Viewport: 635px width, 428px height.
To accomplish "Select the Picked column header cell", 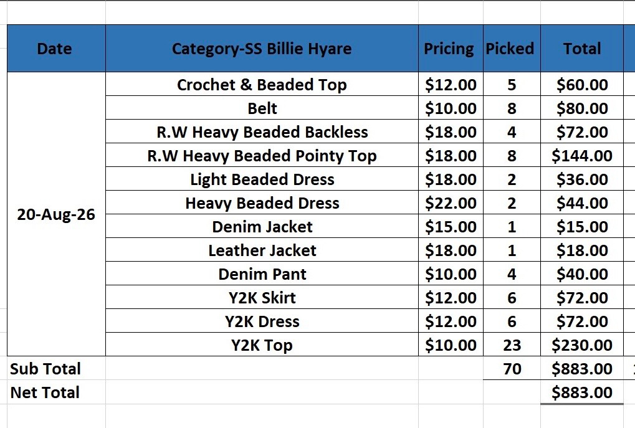I will click(x=512, y=49).
